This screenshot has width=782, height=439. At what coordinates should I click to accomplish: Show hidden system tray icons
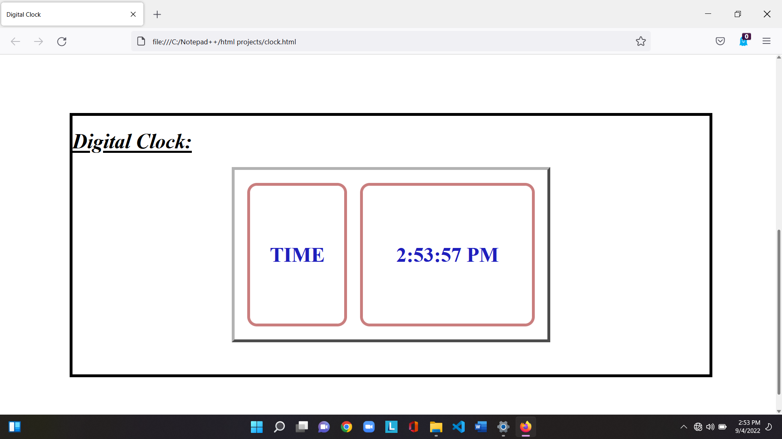(684, 427)
